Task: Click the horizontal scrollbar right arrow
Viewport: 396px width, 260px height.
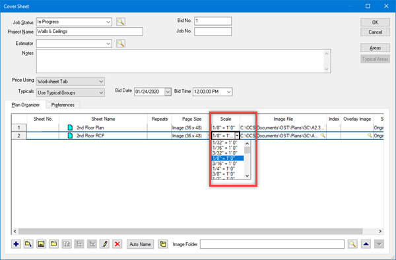Action: [380, 231]
